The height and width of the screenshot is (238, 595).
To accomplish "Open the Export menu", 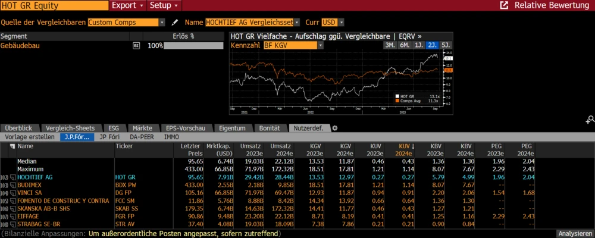I will tap(127, 5).
